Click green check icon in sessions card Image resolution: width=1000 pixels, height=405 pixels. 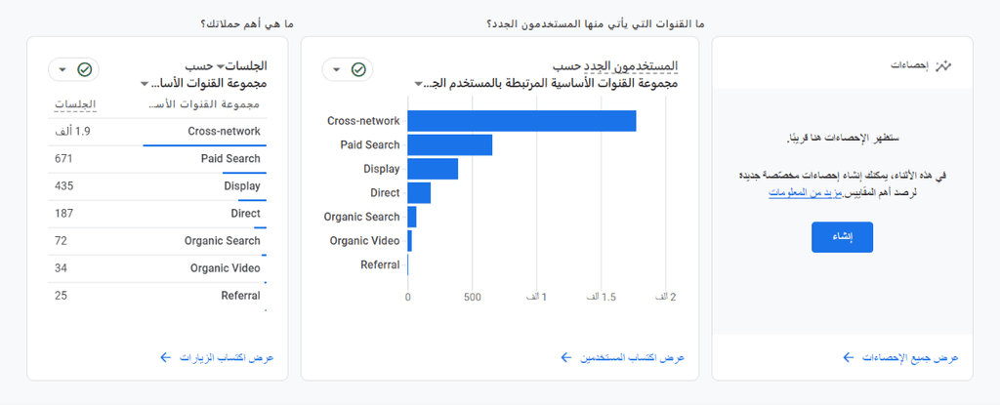(85, 69)
